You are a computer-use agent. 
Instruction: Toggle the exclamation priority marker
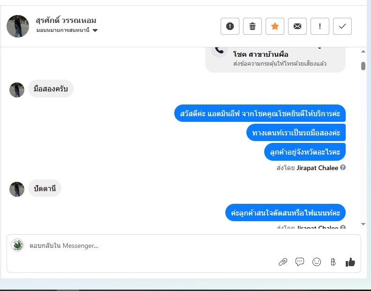pyautogui.click(x=319, y=26)
